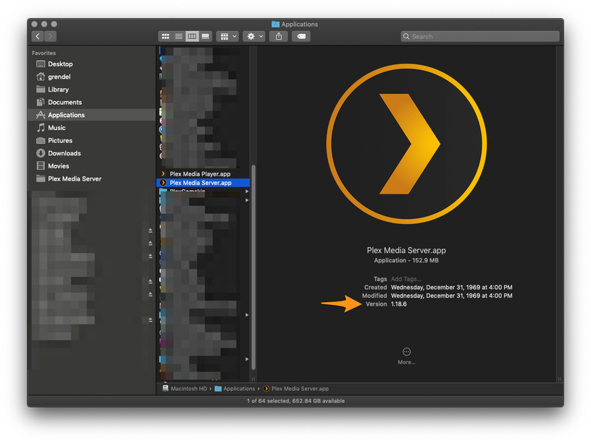
Task: Click Add Tags field in preview
Action: (x=406, y=279)
